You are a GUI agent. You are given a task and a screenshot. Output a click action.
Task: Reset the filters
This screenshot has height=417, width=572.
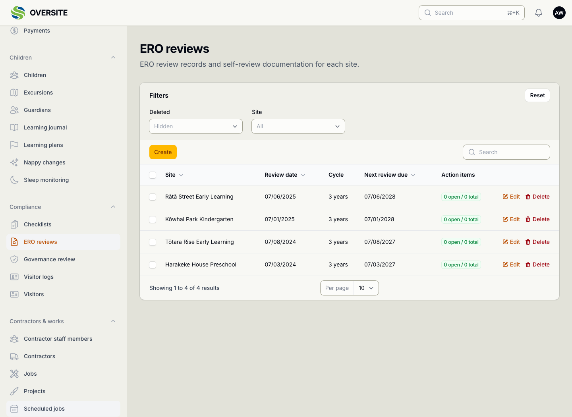click(x=537, y=95)
